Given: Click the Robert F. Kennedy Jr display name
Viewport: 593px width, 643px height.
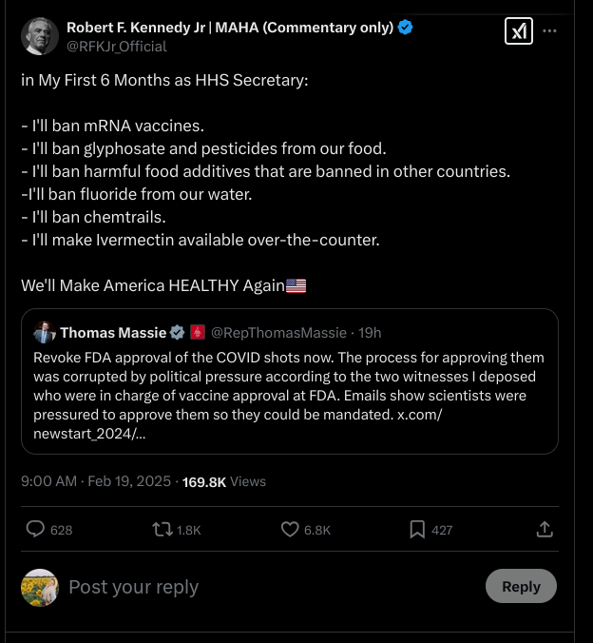Looking at the screenshot, I should 229,28.
